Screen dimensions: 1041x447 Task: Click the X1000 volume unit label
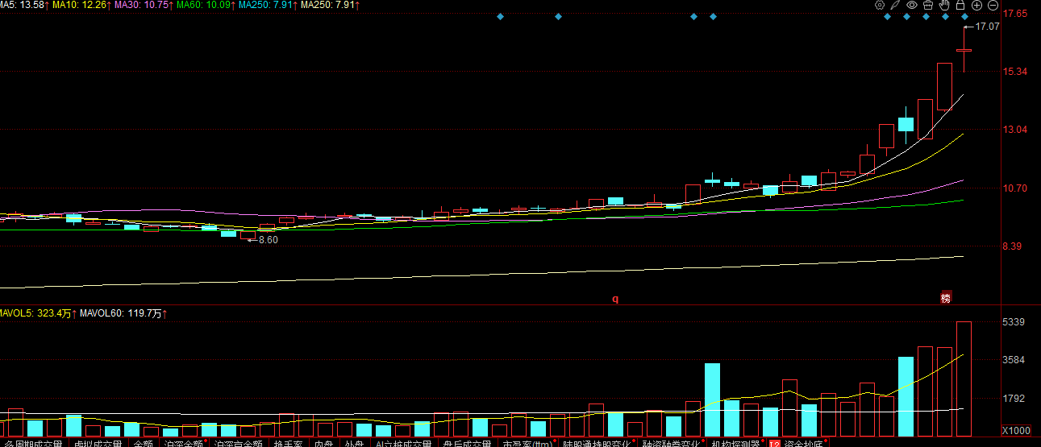(x=1015, y=429)
